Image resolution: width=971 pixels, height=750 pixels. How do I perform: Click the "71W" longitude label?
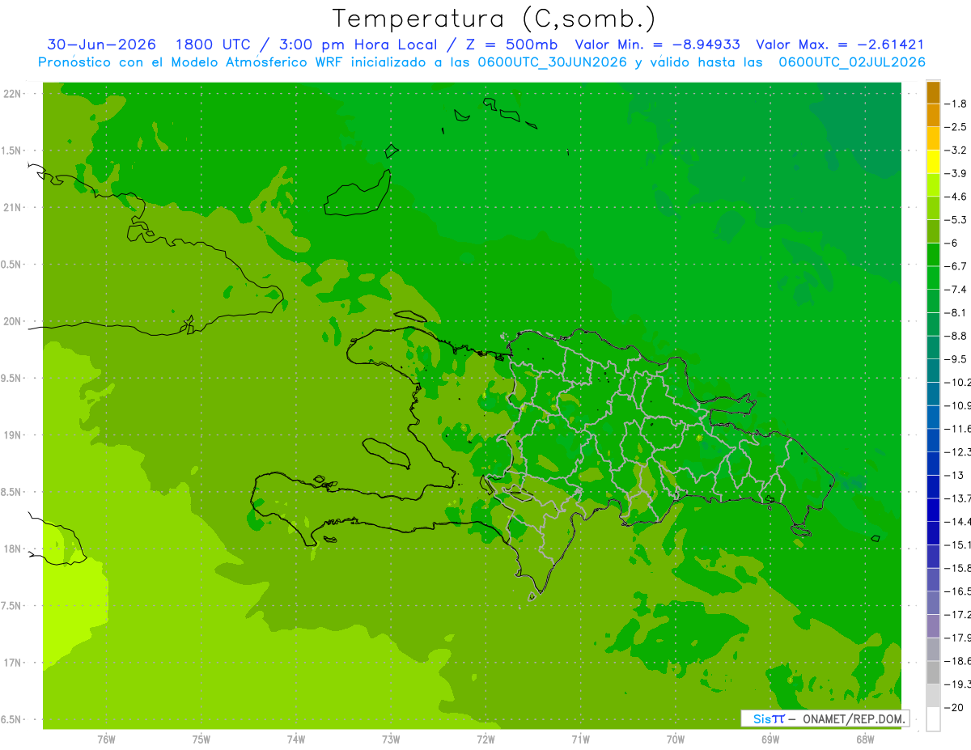click(x=580, y=739)
